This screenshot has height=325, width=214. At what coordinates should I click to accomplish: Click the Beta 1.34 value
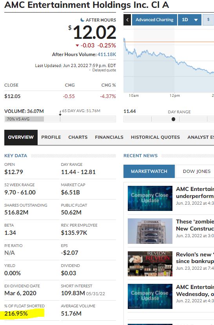click(x=10, y=233)
